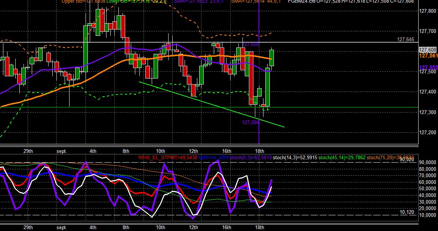Click the 127,650 high annotation on chart
438x231 pixels.
pyautogui.click(x=250, y=44)
